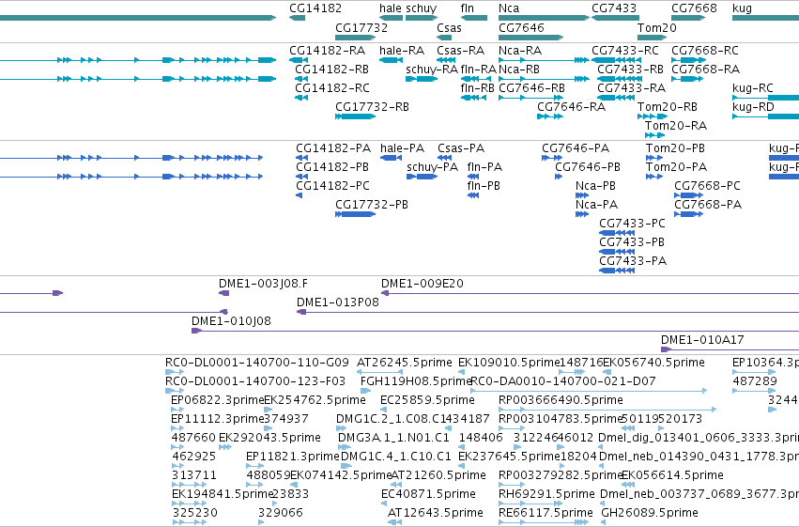The width and height of the screenshot is (799, 527).
Task: Select transcript CG14182-RA
Action: [x=327, y=51]
